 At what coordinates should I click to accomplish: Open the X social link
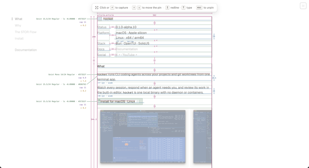(x=118, y=55)
